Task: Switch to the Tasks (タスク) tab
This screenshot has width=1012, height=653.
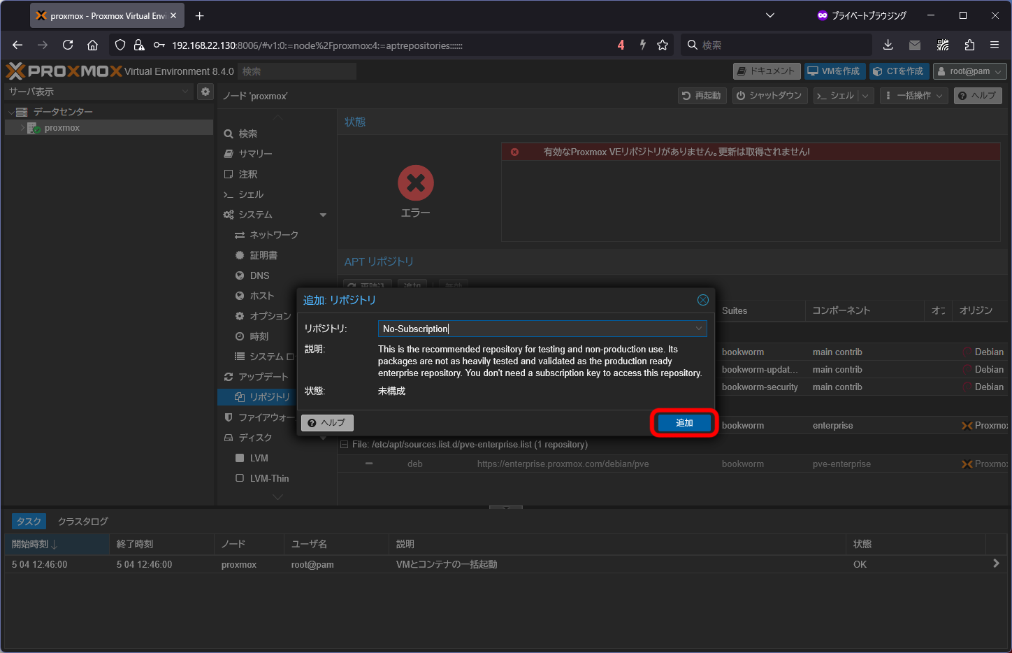Action: pyautogui.click(x=29, y=522)
